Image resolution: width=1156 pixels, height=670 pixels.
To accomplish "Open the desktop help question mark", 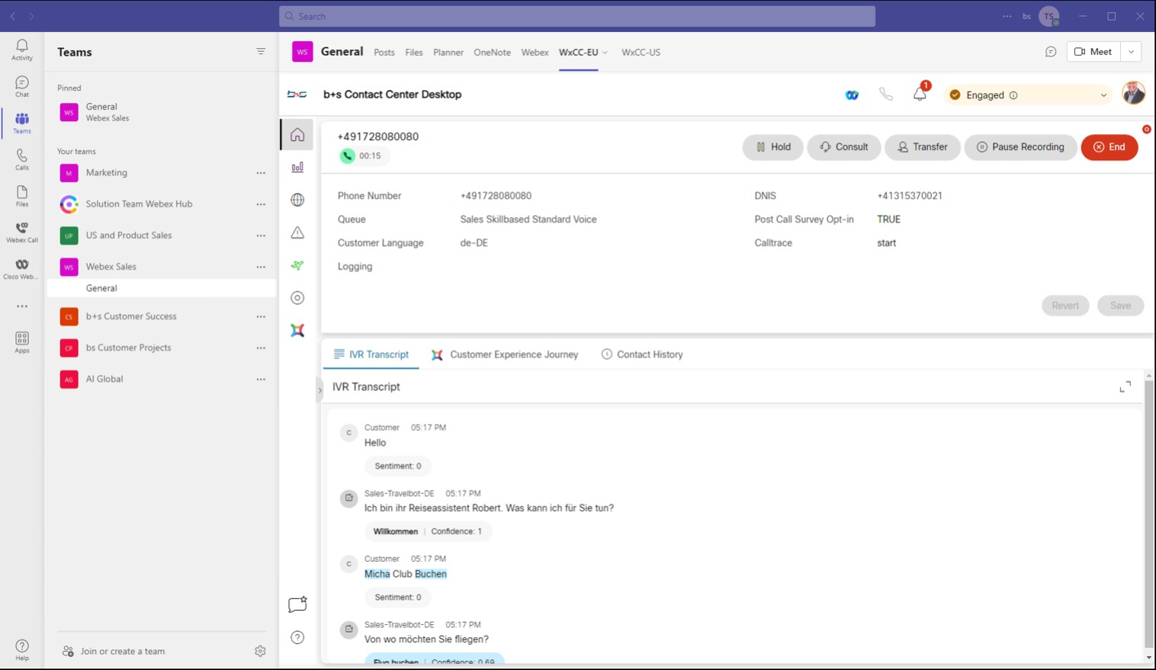I will pos(297,637).
